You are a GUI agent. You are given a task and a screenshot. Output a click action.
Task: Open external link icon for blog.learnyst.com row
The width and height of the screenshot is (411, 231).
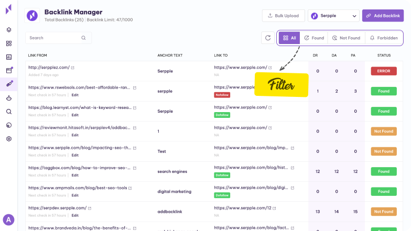[135, 108]
